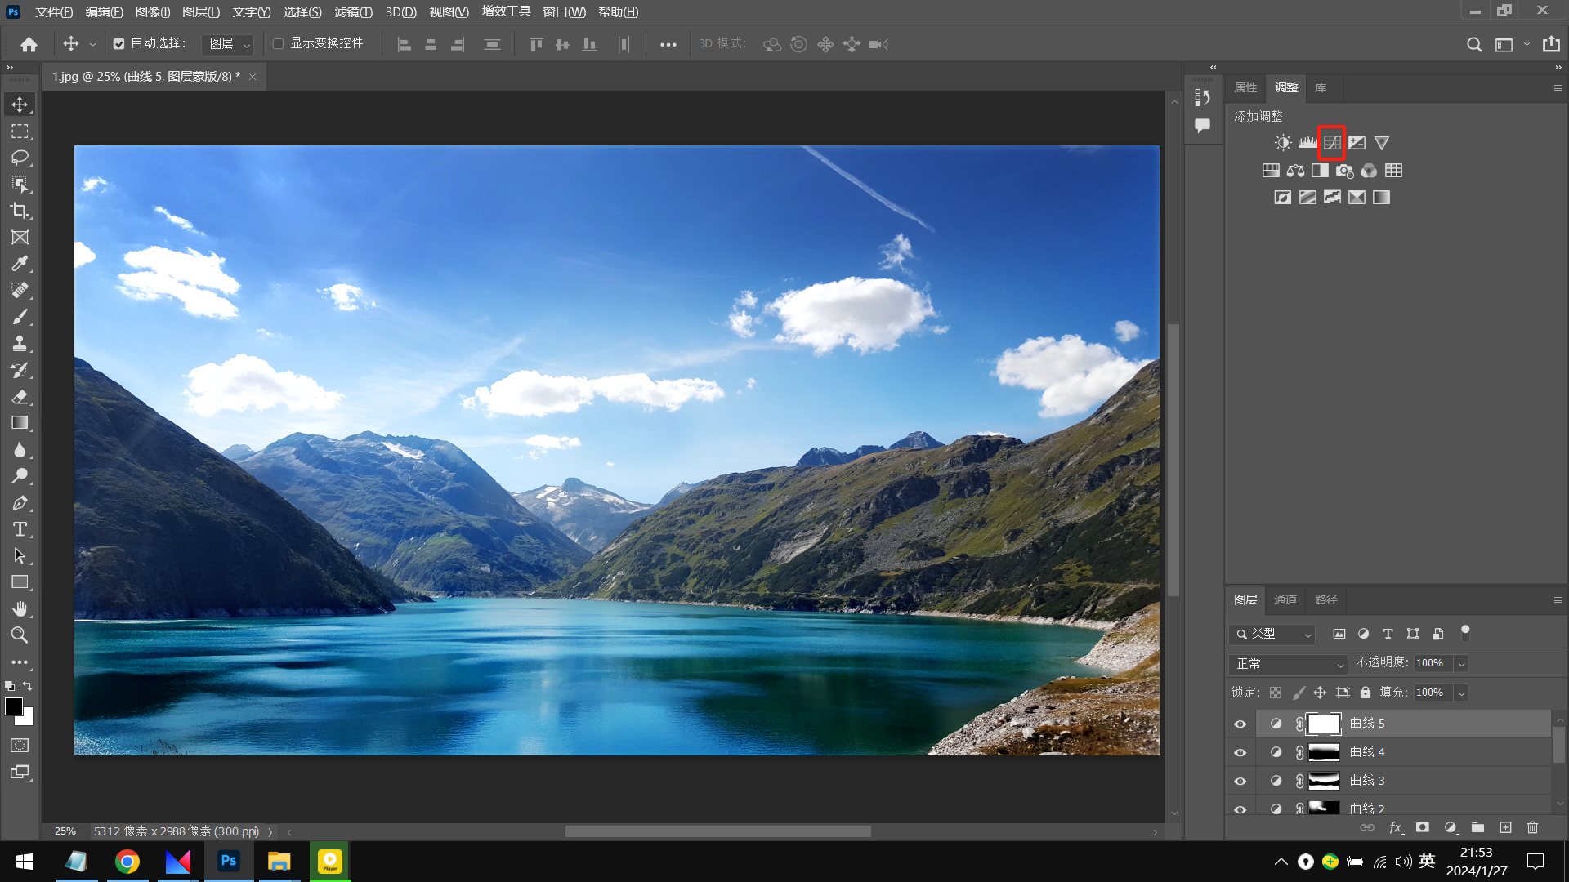Select the Brush tool

[x=20, y=317]
